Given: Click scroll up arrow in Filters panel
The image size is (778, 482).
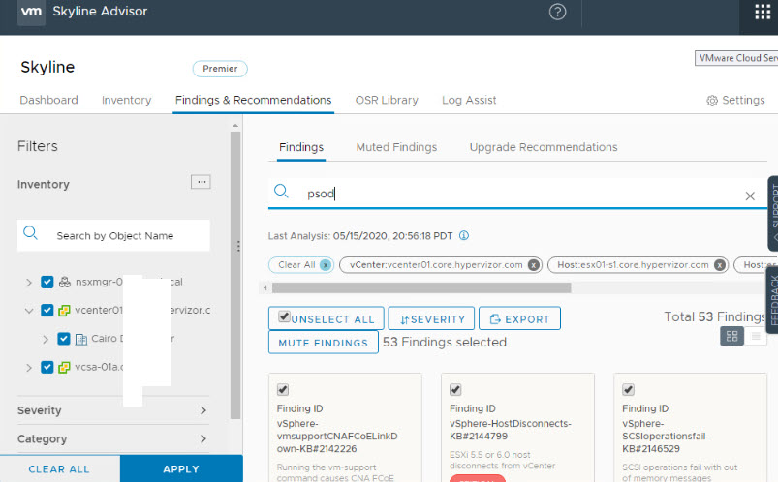Looking at the screenshot, I should tap(235, 126).
